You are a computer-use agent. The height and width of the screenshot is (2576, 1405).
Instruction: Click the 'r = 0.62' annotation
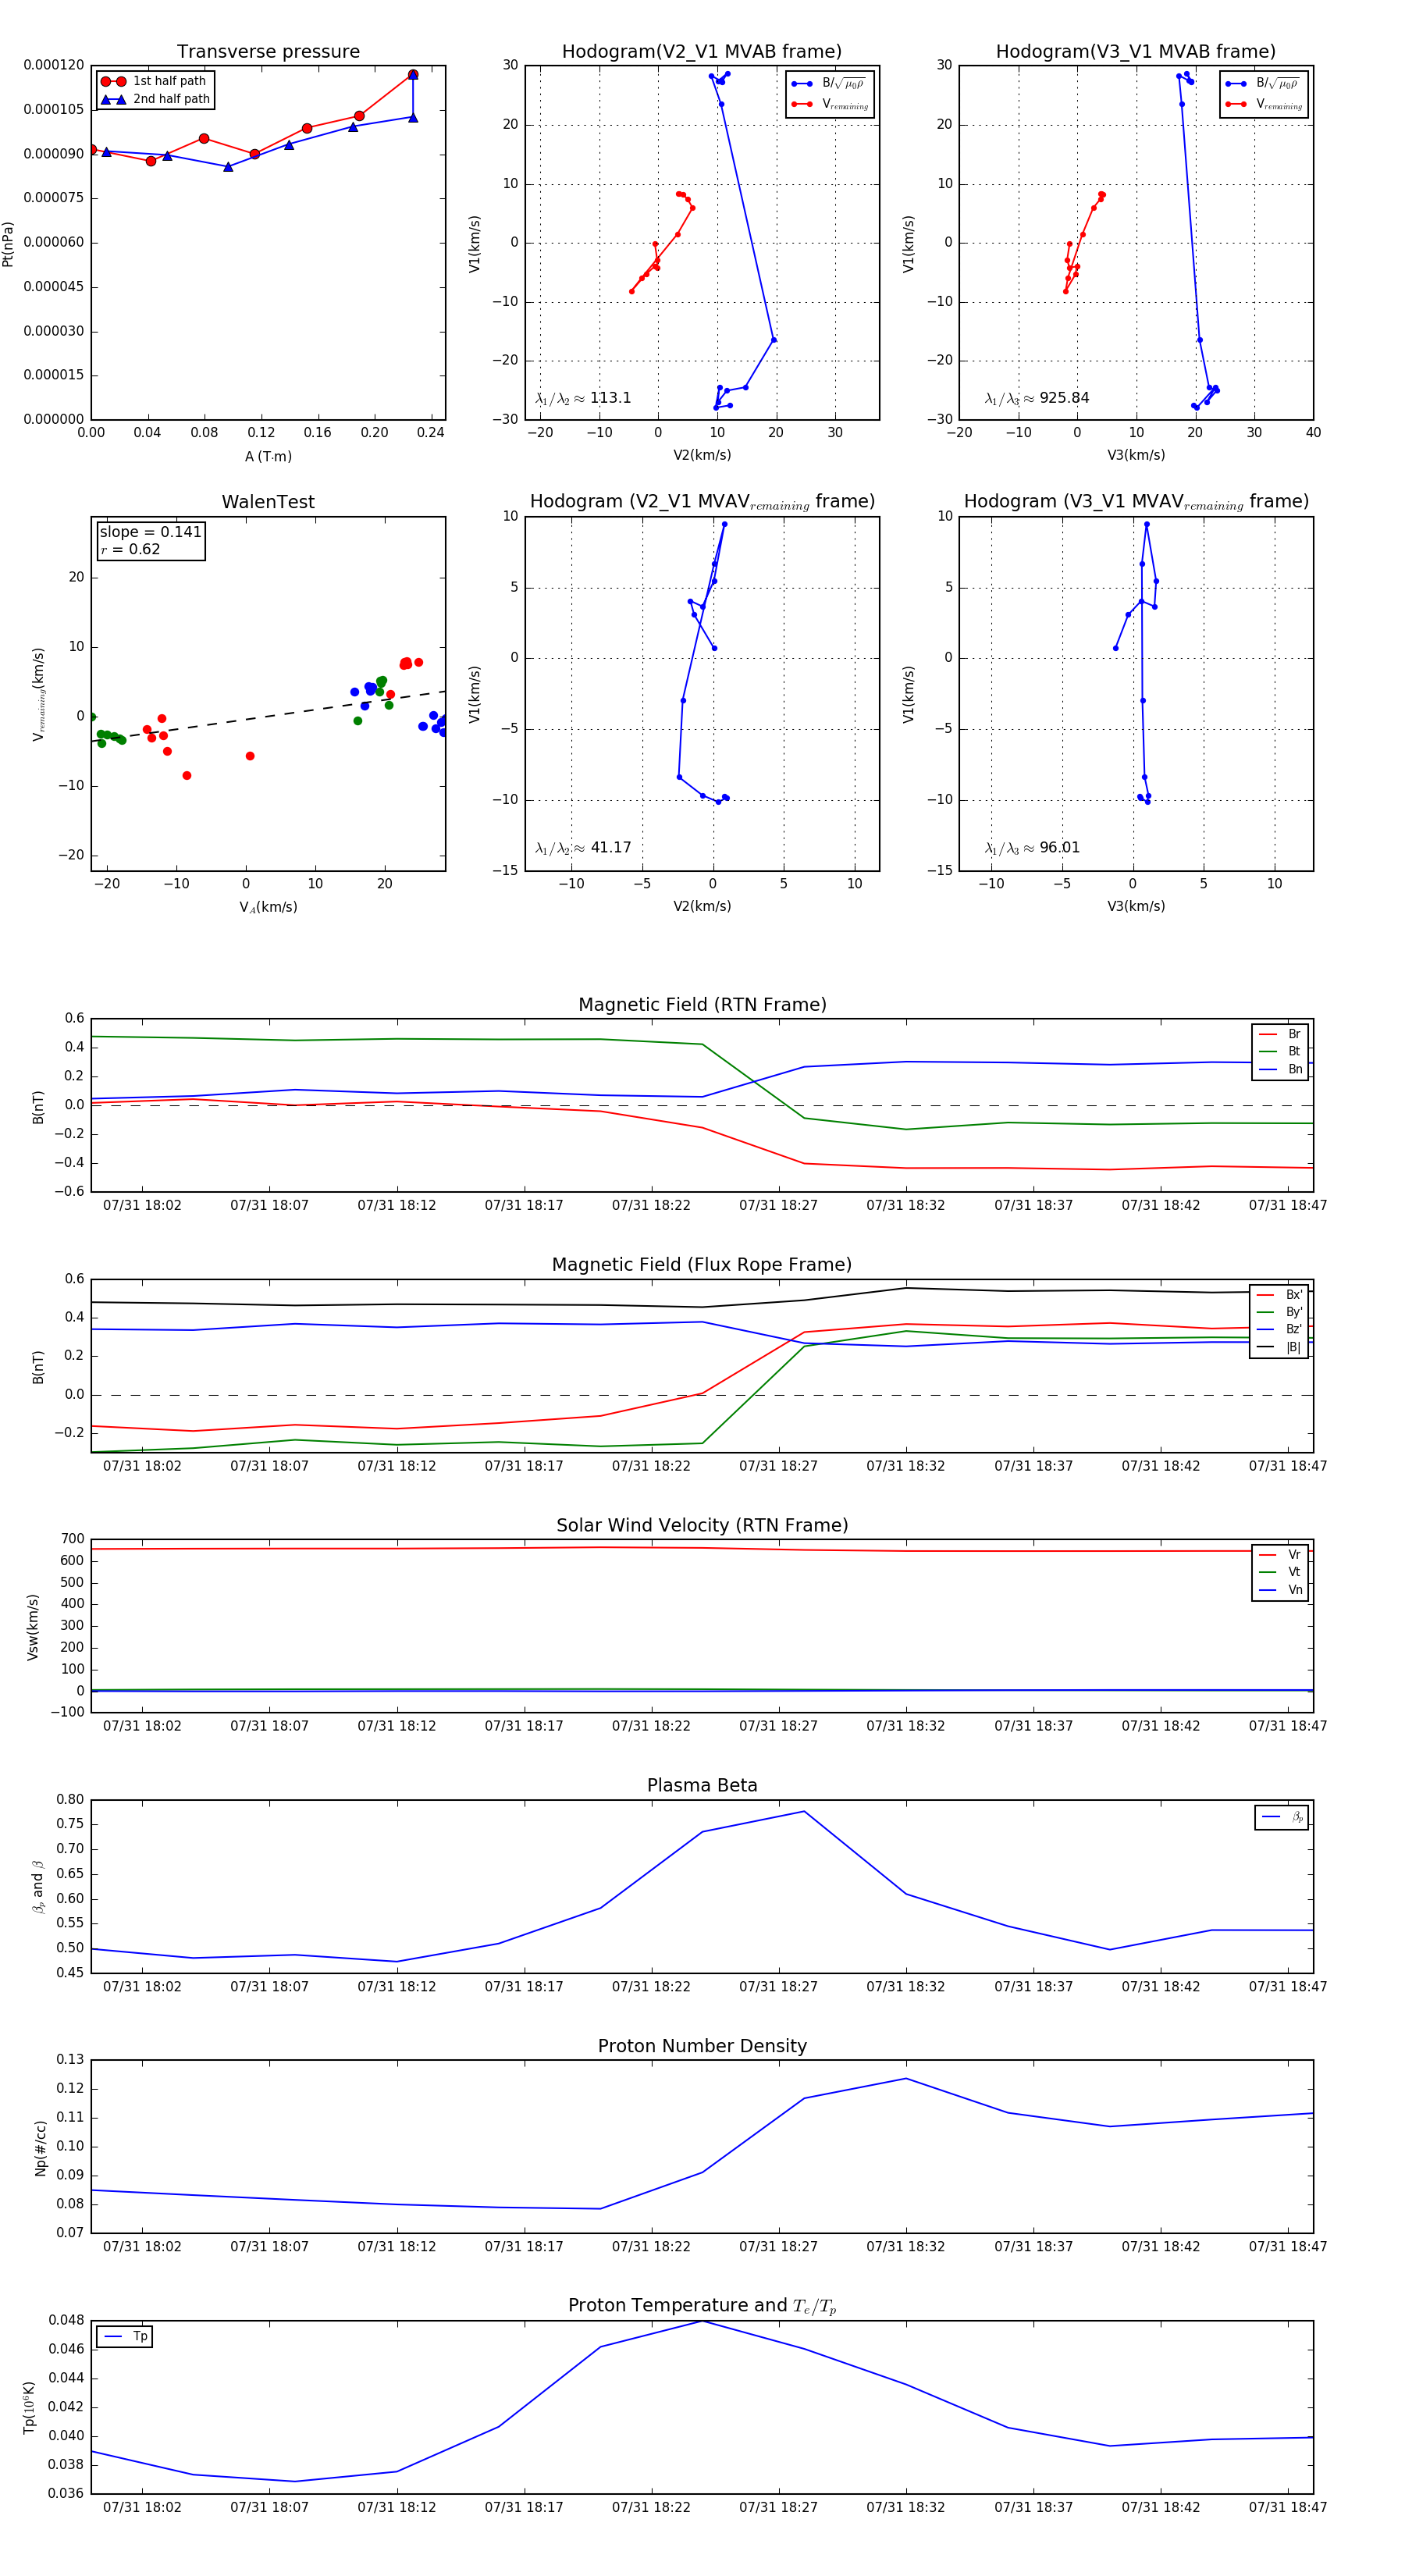[x=130, y=549]
